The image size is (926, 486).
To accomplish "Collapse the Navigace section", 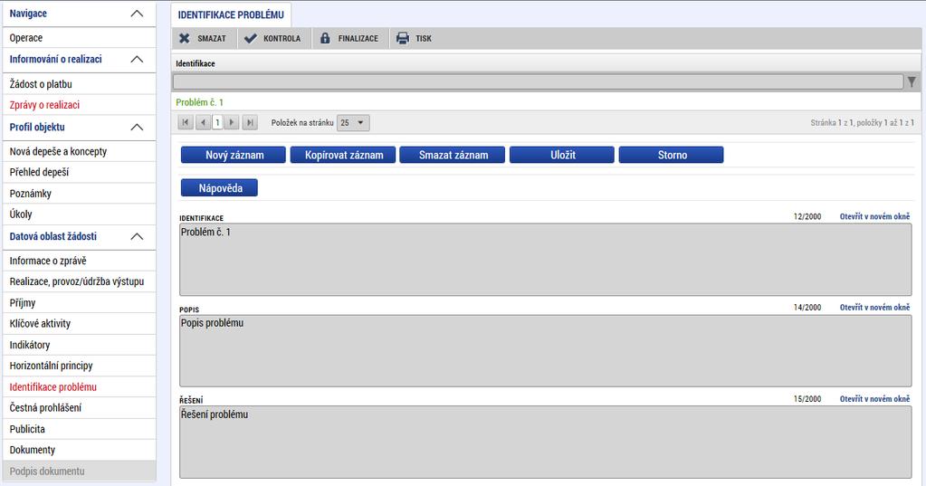I will tap(137, 14).
